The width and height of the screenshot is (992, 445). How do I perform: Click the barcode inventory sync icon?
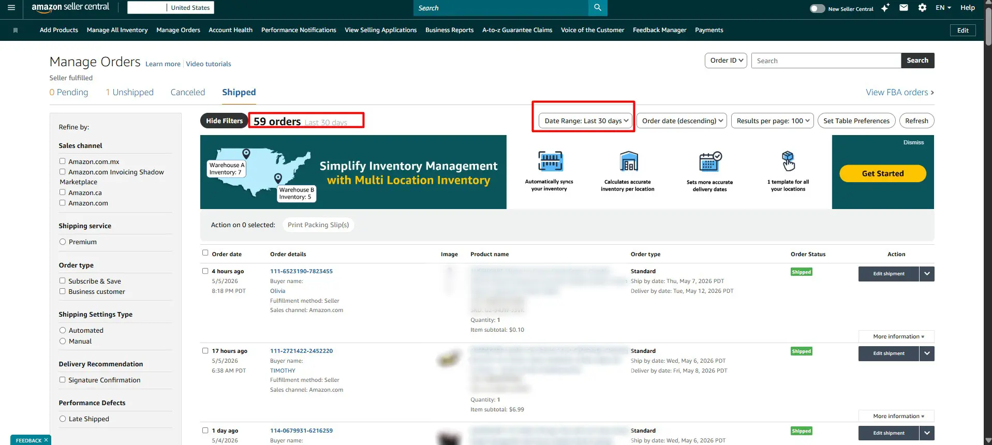click(550, 161)
